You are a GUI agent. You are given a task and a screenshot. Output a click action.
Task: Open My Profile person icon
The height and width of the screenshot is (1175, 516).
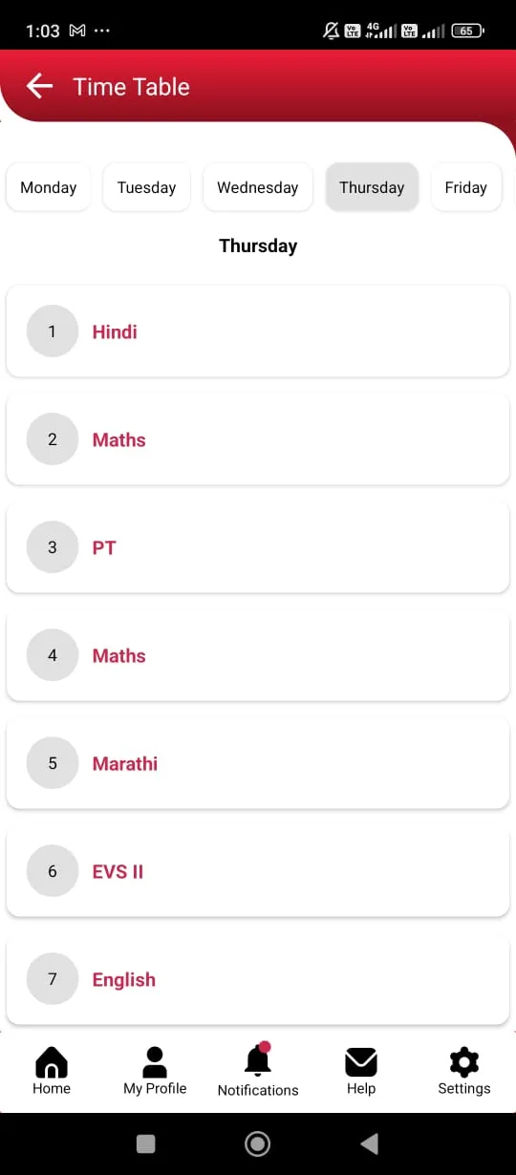[155, 1062]
